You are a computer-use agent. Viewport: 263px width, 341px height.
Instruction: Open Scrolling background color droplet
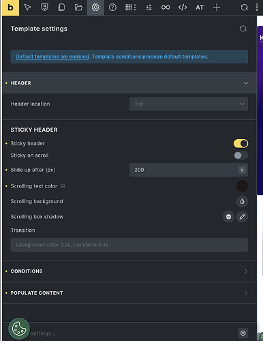242,201
